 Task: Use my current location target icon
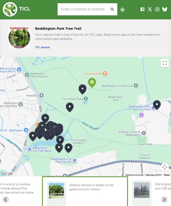pyautogui.click(x=123, y=10)
